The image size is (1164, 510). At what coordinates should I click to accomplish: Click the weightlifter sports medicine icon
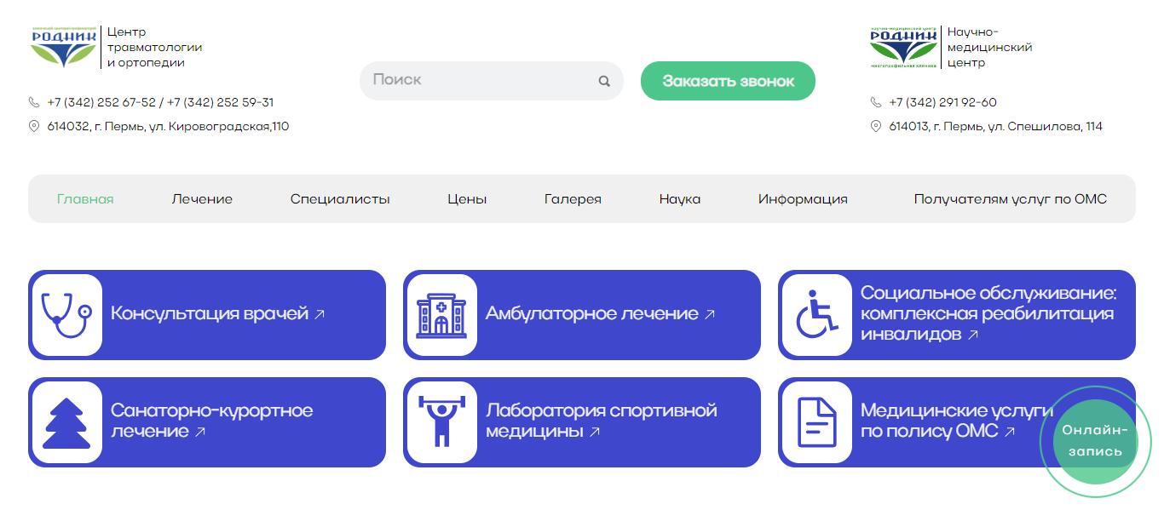pyautogui.click(x=441, y=422)
